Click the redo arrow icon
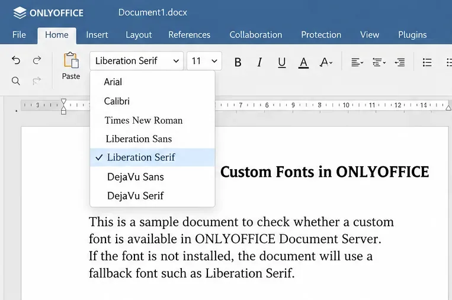Viewport: 452px width, 300px height. [x=37, y=60]
